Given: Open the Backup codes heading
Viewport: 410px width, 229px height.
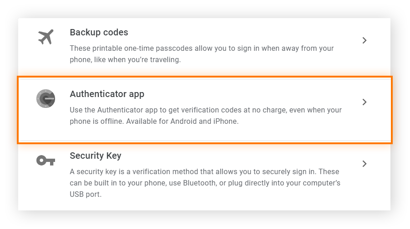Looking at the screenshot, I should [x=99, y=33].
